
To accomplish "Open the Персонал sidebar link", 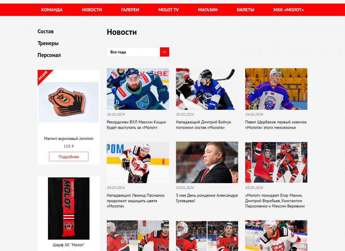I will (49, 55).
